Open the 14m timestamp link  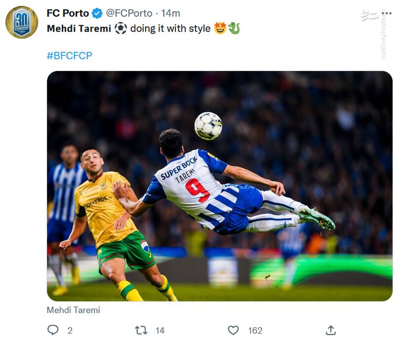pyautogui.click(x=170, y=13)
